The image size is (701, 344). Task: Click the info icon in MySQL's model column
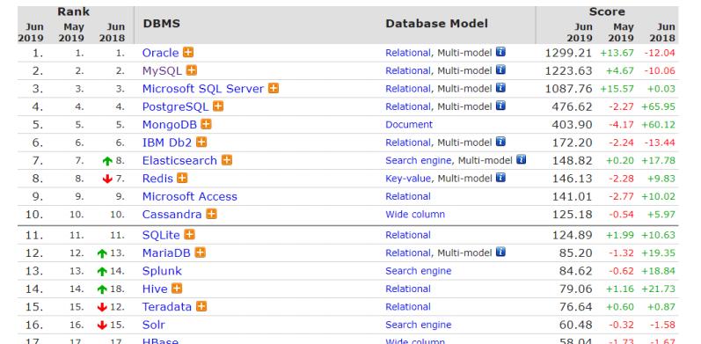tap(500, 70)
